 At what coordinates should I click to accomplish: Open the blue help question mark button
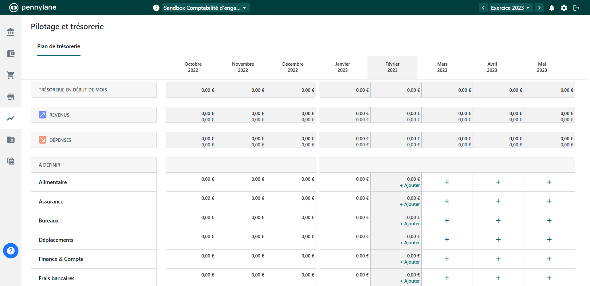tap(11, 251)
